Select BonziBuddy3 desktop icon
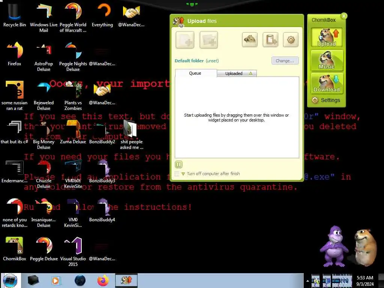 coord(102,171)
